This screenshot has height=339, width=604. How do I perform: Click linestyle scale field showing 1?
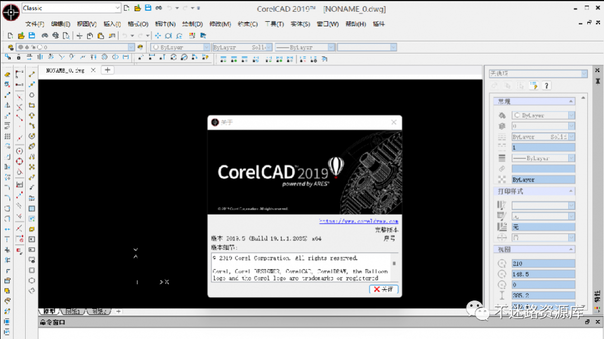543,148
